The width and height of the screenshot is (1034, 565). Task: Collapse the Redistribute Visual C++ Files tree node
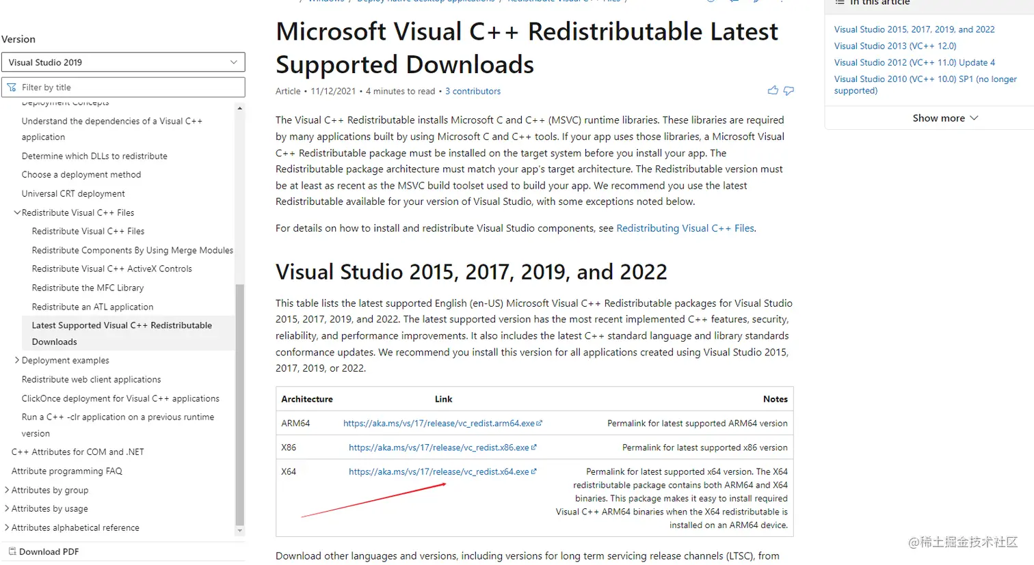[17, 212]
